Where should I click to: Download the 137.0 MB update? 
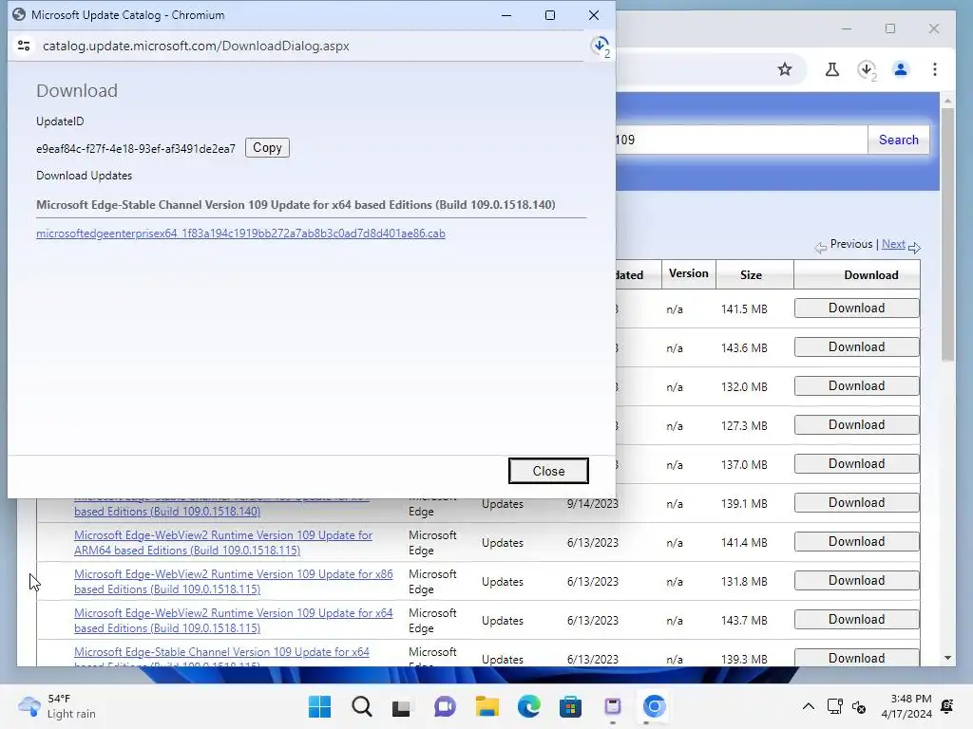click(x=856, y=464)
